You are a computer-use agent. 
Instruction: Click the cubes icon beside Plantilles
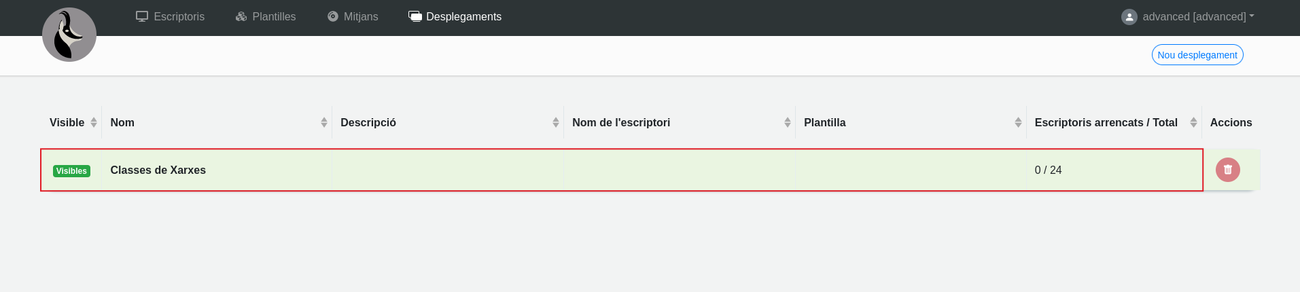(241, 16)
